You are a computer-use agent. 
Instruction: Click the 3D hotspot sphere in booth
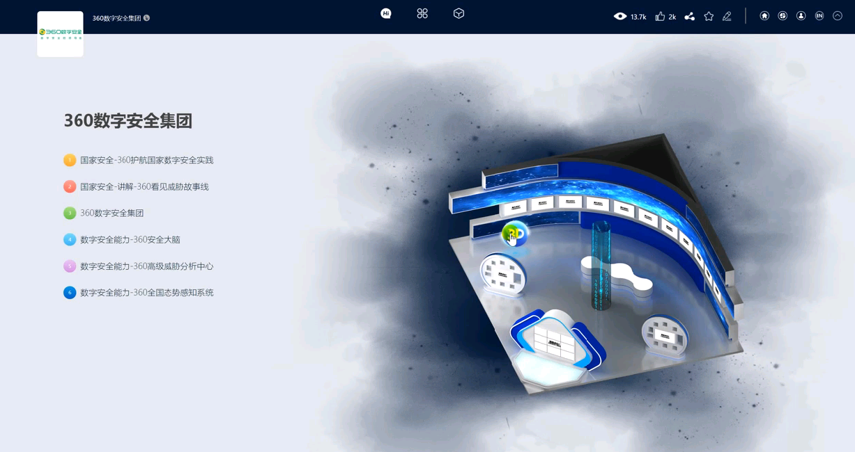(514, 234)
